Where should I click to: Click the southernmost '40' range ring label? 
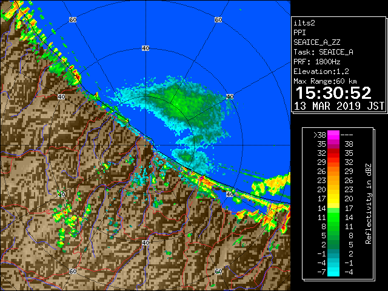tap(145, 242)
